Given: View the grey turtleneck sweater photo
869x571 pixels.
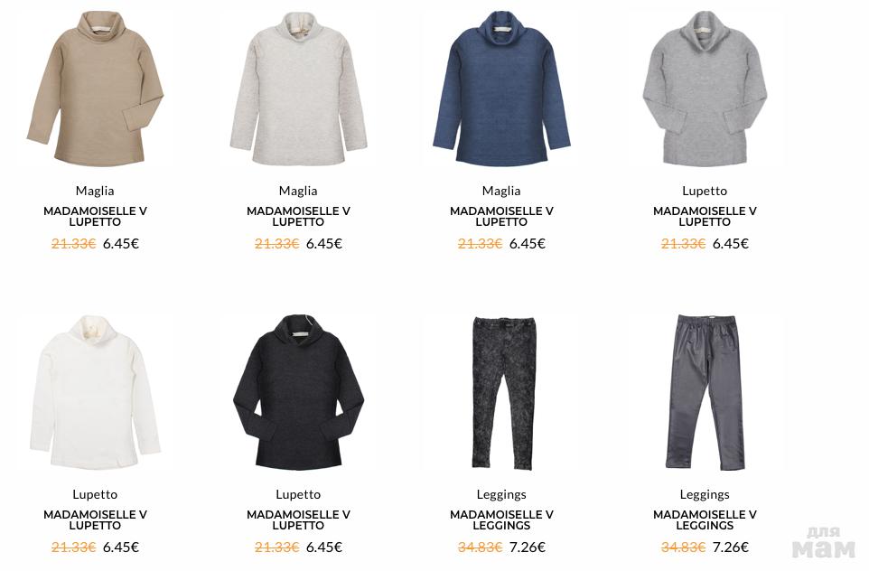Looking at the screenshot, I should tap(705, 89).
